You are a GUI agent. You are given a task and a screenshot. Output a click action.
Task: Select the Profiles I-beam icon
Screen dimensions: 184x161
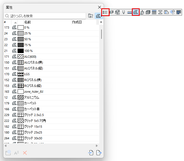(160, 12)
